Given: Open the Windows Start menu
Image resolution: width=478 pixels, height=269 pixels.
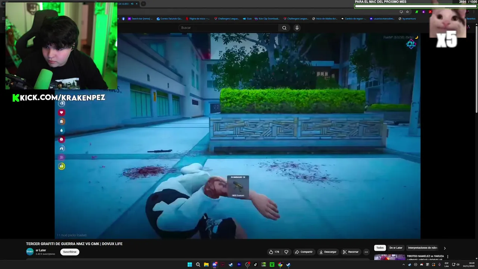Looking at the screenshot, I should (x=190, y=265).
